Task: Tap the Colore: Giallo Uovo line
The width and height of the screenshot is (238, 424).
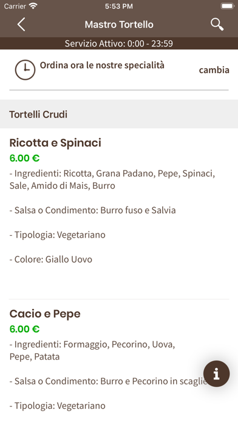Action: (x=50, y=259)
